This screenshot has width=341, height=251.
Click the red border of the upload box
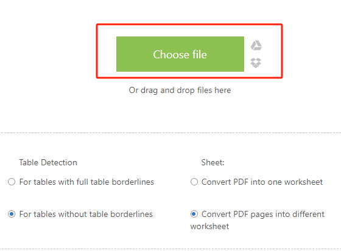click(189, 24)
